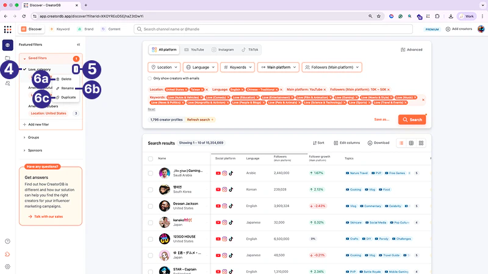Open Followers (Main platform) dropdown
Image resolution: width=488 pixels, height=274 pixels.
coord(332,67)
